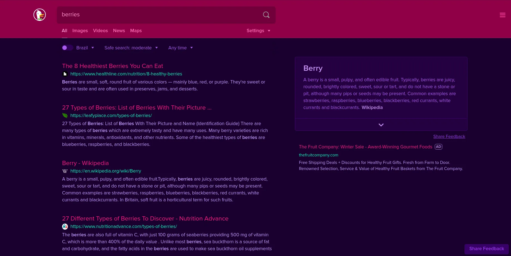Open the leafyplace.com types-of-berries URL

(111, 115)
